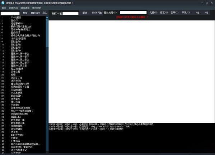The image size is (215, 155).
Task: Click the 搜索 button
Action: [x=25, y=13]
